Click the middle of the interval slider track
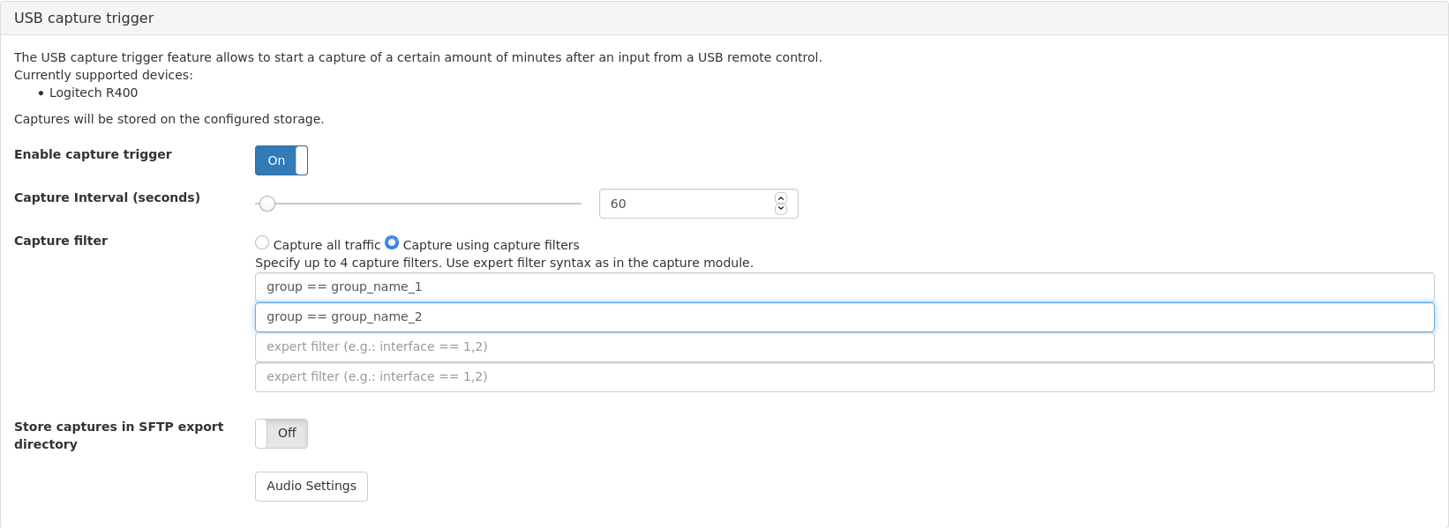1449x528 pixels. pyautogui.click(x=418, y=204)
